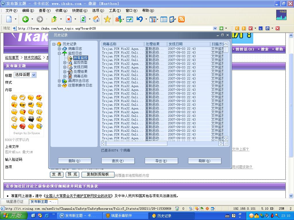Click the 刷新(R) button
Viewport: 294px width, 220px height.
click(204, 161)
